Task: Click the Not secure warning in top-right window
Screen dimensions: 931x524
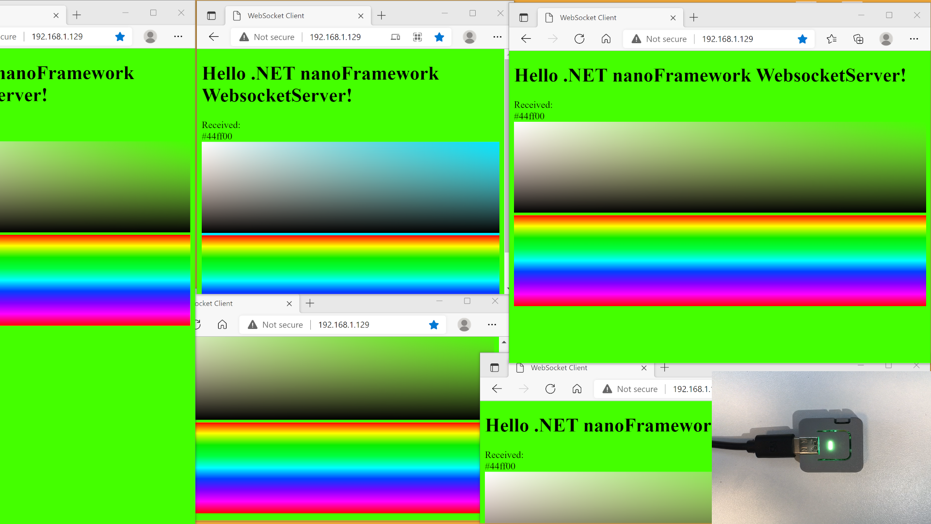Action: (659, 39)
